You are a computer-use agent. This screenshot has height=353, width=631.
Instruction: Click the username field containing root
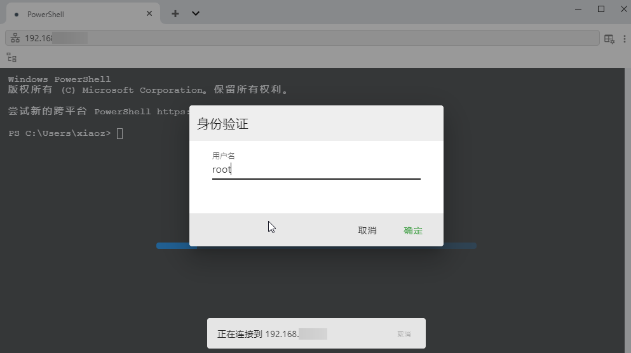316,170
